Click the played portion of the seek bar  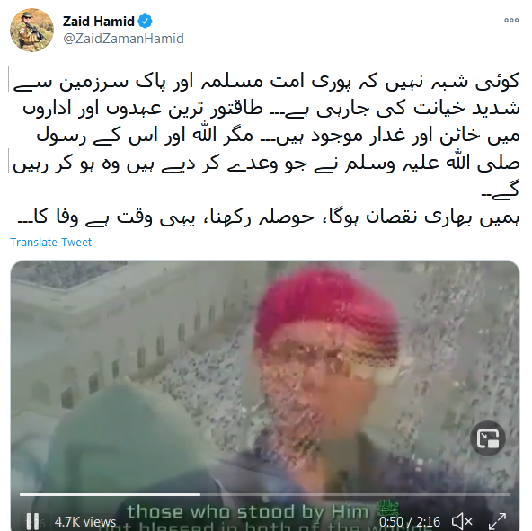pos(110,495)
